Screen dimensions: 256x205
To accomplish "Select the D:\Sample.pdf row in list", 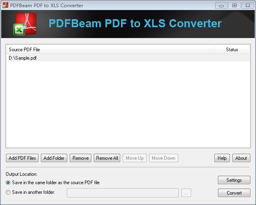I will pyautogui.click(x=128, y=58).
